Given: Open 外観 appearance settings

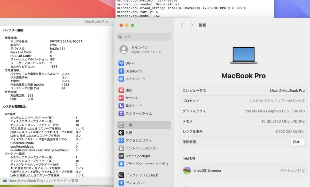Looking at the screenshot, I should coord(129,133).
